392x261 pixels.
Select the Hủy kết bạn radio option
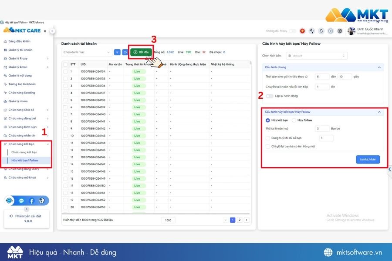point(268,120)
